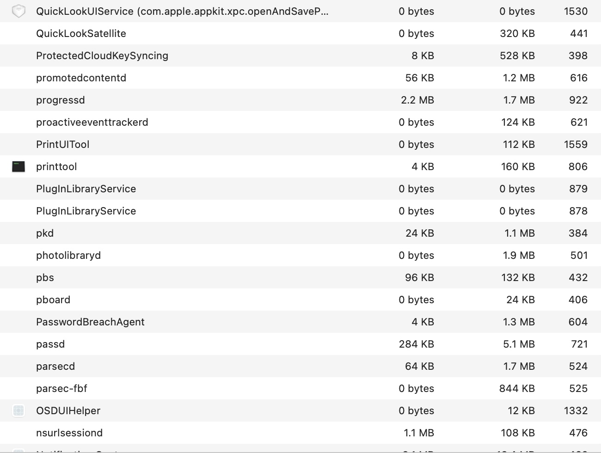Choose the passd process row
Screen dimensions: 601x453
(50, 344)
